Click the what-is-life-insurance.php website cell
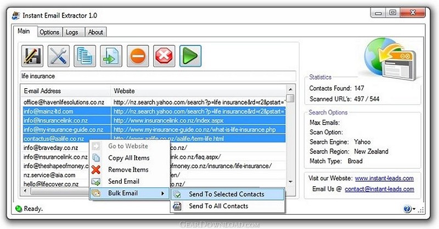Viewport: 439px width, 229px height. pyautogui.click(x=198, y=129)
